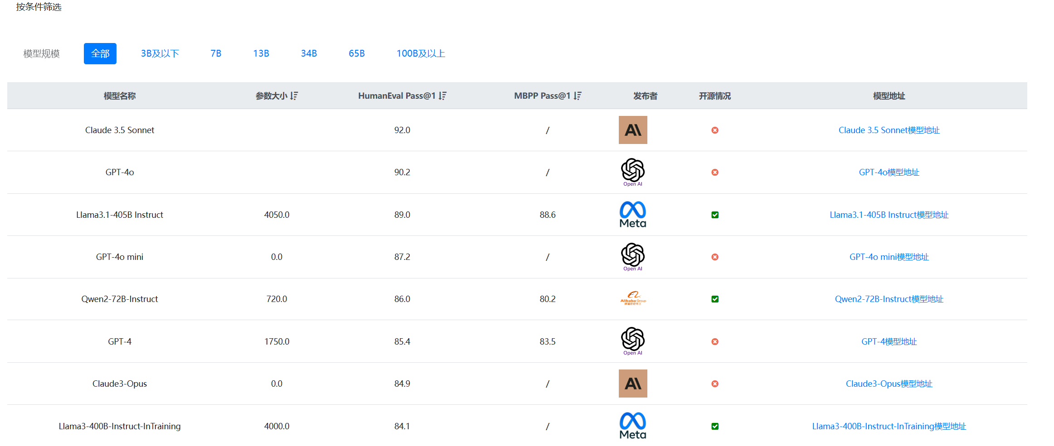Open Llama3.1-405B Instruct模型地址 link
The height and width of the screenshot is (446, 1054).
[x=889, y=215]
